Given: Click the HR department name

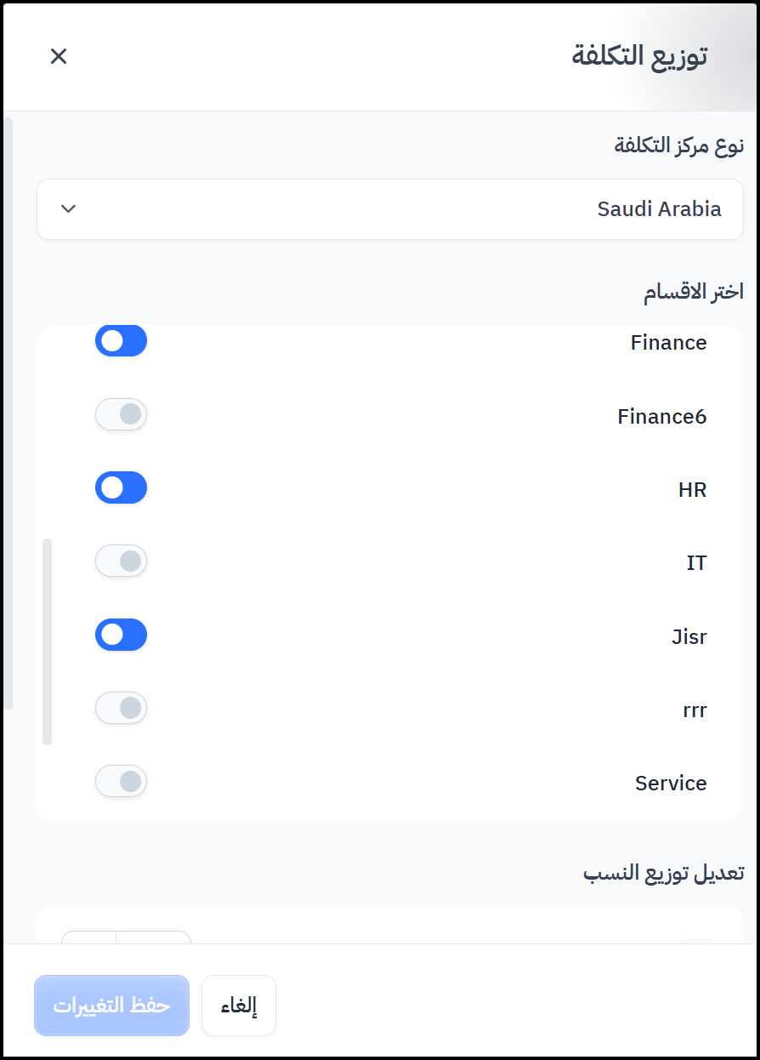Looking at the screenshot, I should click(x=693, y=490).
